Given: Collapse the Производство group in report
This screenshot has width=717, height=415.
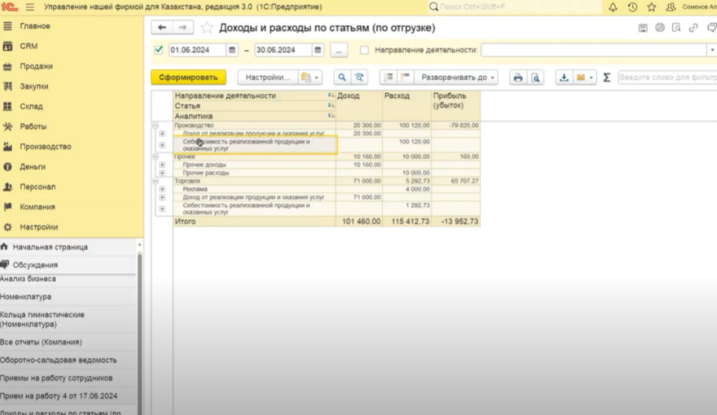Looking at the screenshot, I should click(x=155, y=125).
